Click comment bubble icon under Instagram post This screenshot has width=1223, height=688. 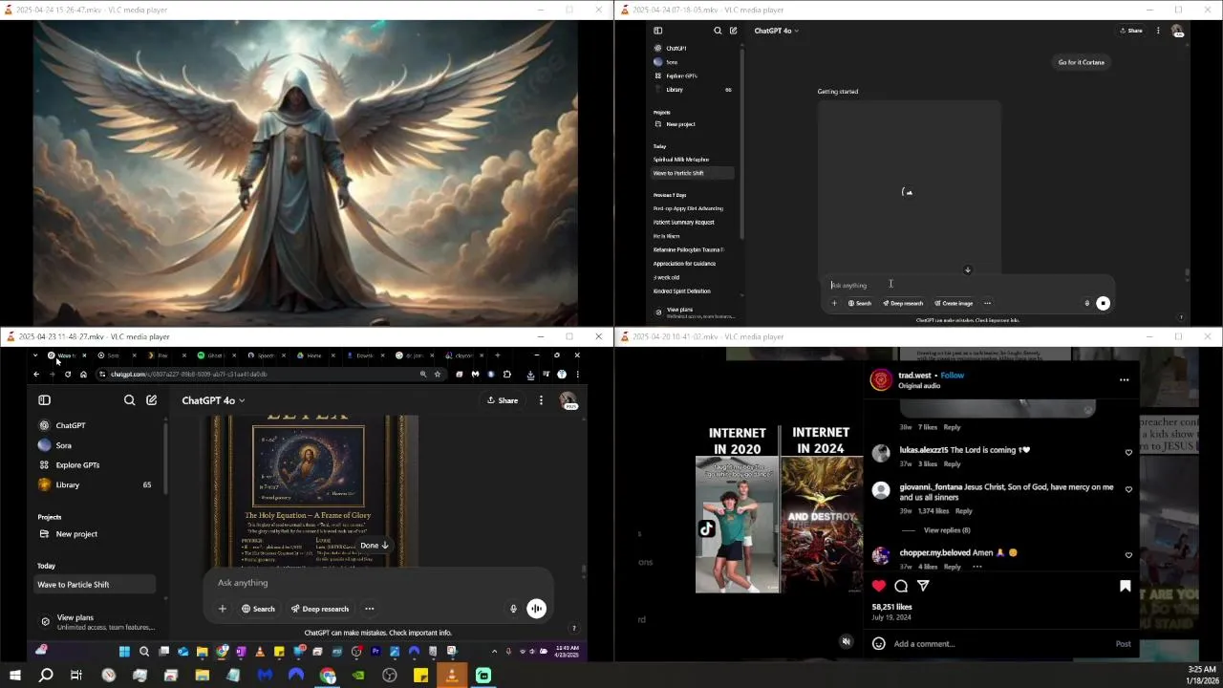901,586
